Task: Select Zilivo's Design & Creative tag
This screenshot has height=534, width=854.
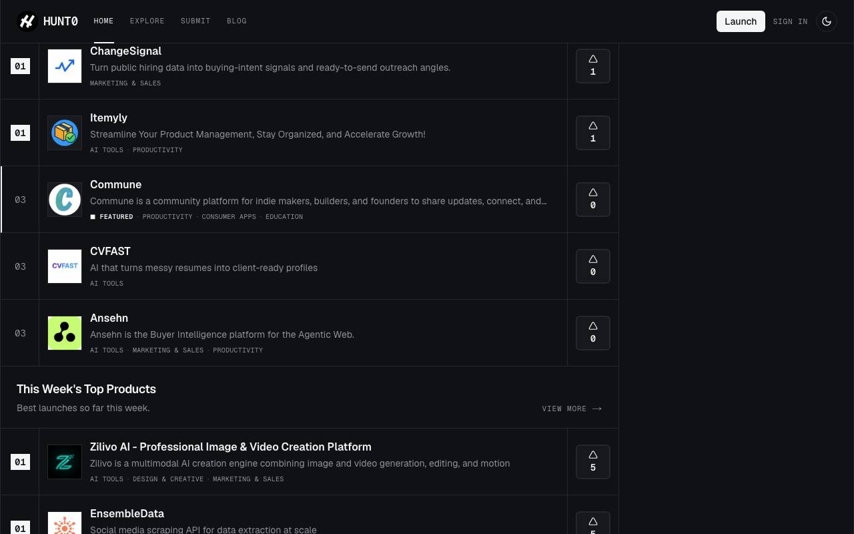Action: pyautogui.click(x=168, y=479)
